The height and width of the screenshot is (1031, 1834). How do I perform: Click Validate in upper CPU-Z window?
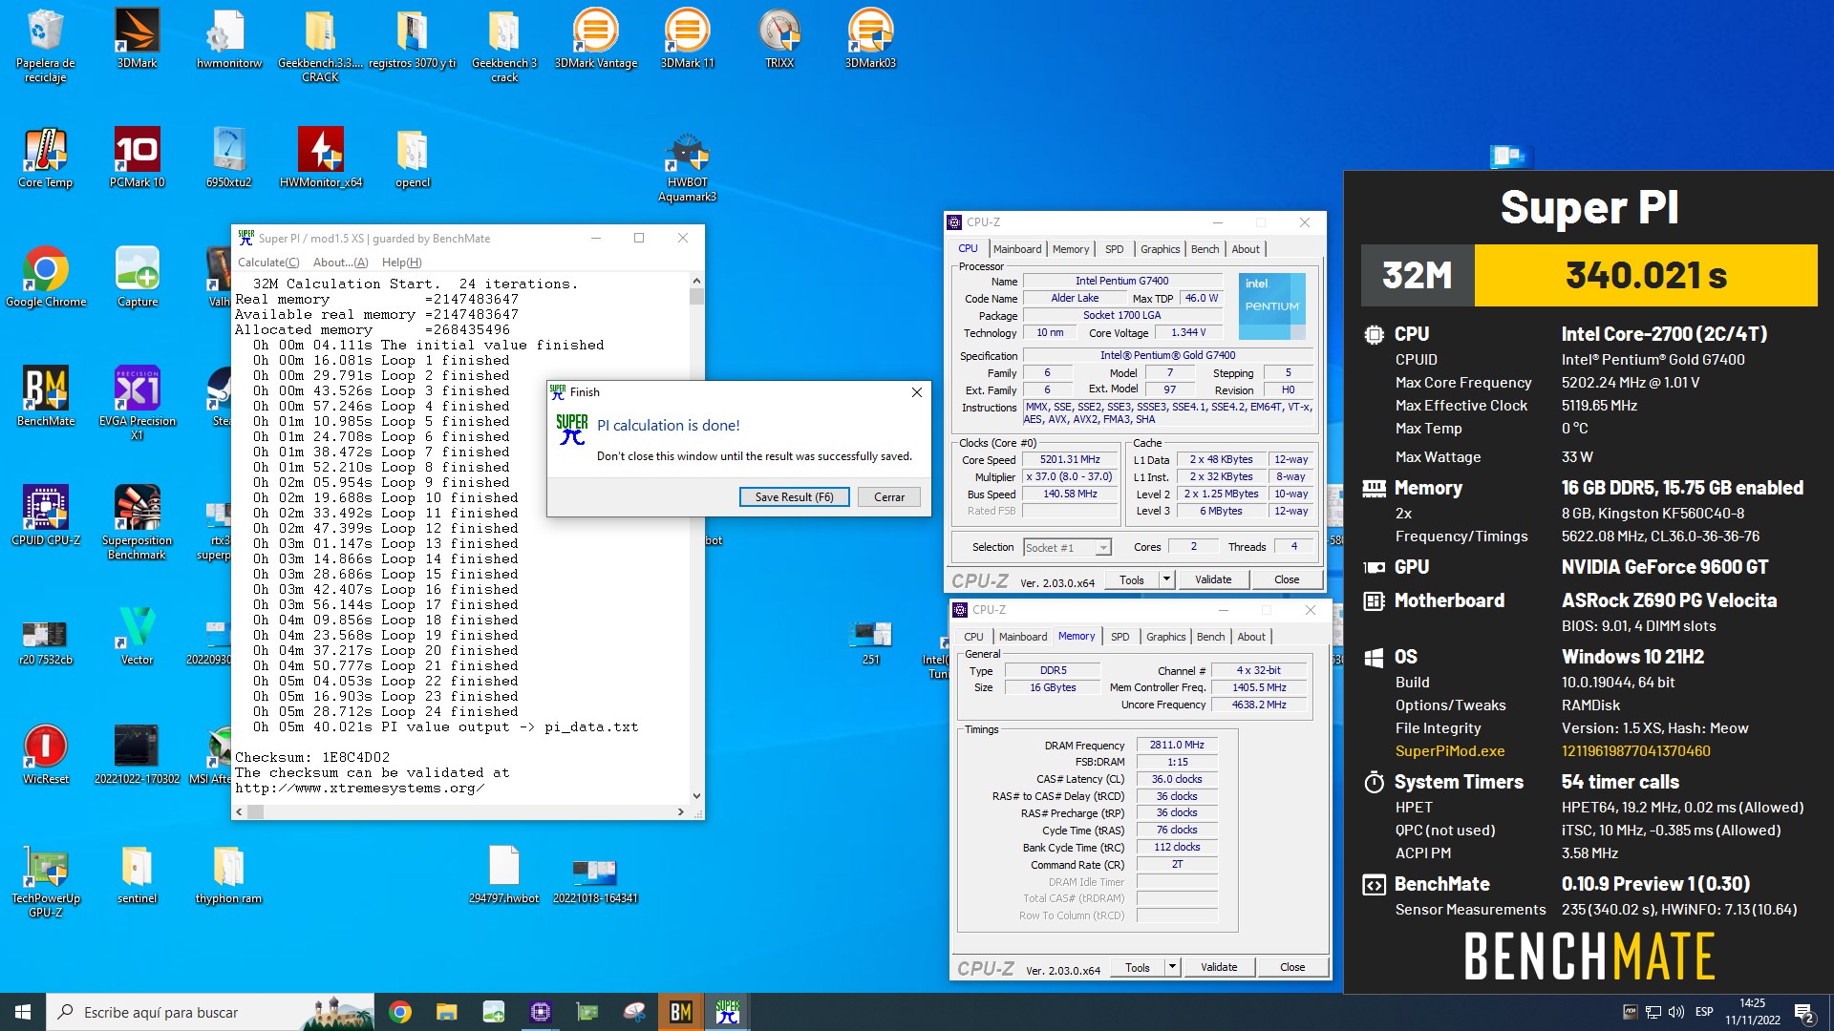(1213, 579)
